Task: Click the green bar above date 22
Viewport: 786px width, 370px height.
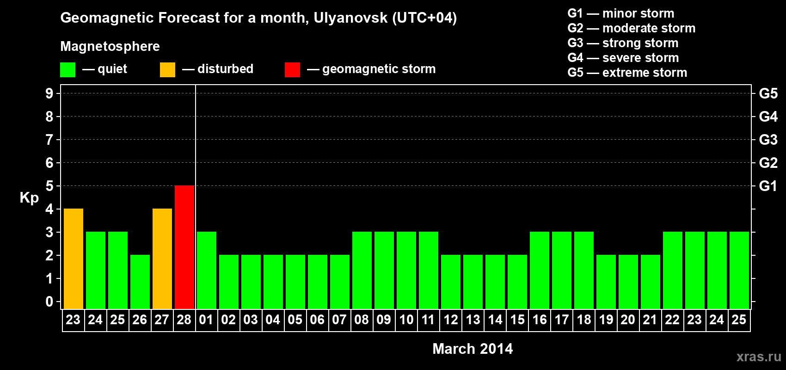Action: coord(673,270)
